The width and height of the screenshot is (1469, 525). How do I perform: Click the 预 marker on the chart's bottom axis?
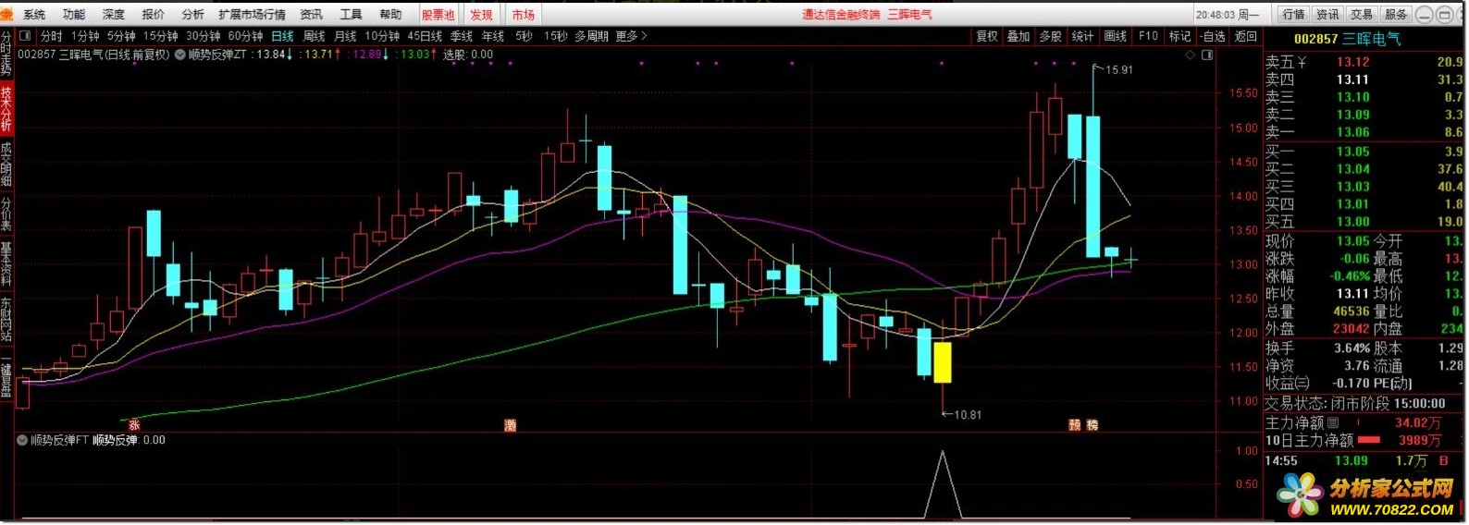tap(1075, 425)
